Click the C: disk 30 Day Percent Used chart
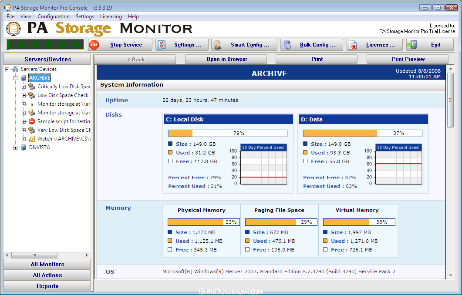Viewport: 462px width, 295px height. click(x=263, y=164)
